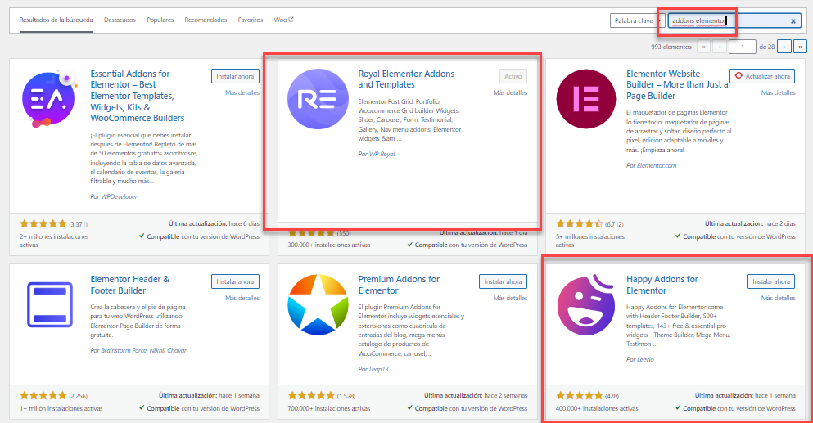Viewport: 813px width, 423px height.
Task: Click '700.000+ instalaciones activas' text
Action: (329, 408)
